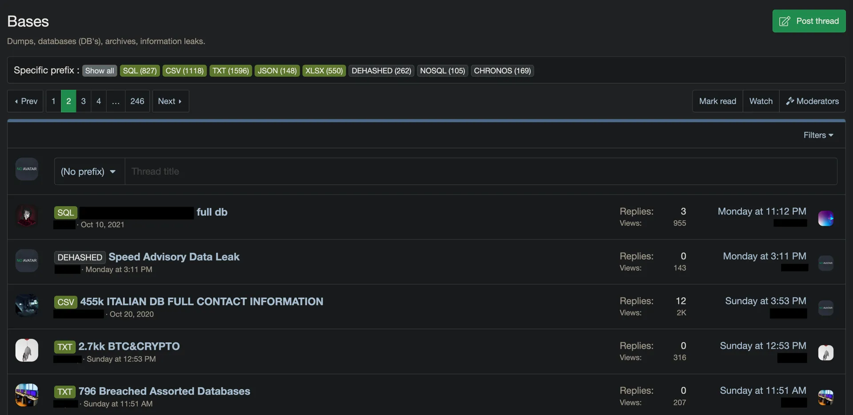Toggle the SQL (827) prefix filter
This screenshot has height=415, width=853.
[140, 71]
